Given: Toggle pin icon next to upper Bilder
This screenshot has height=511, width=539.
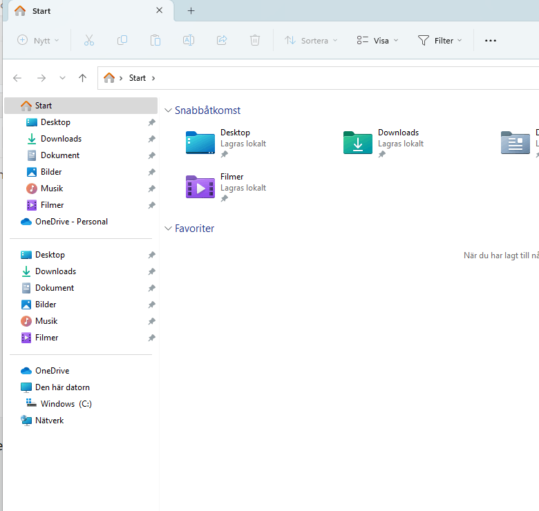Looking at the screenshot, I should [151, 172].
